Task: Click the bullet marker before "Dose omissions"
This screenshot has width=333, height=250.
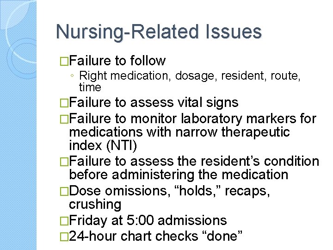Action: pos(65,191)
